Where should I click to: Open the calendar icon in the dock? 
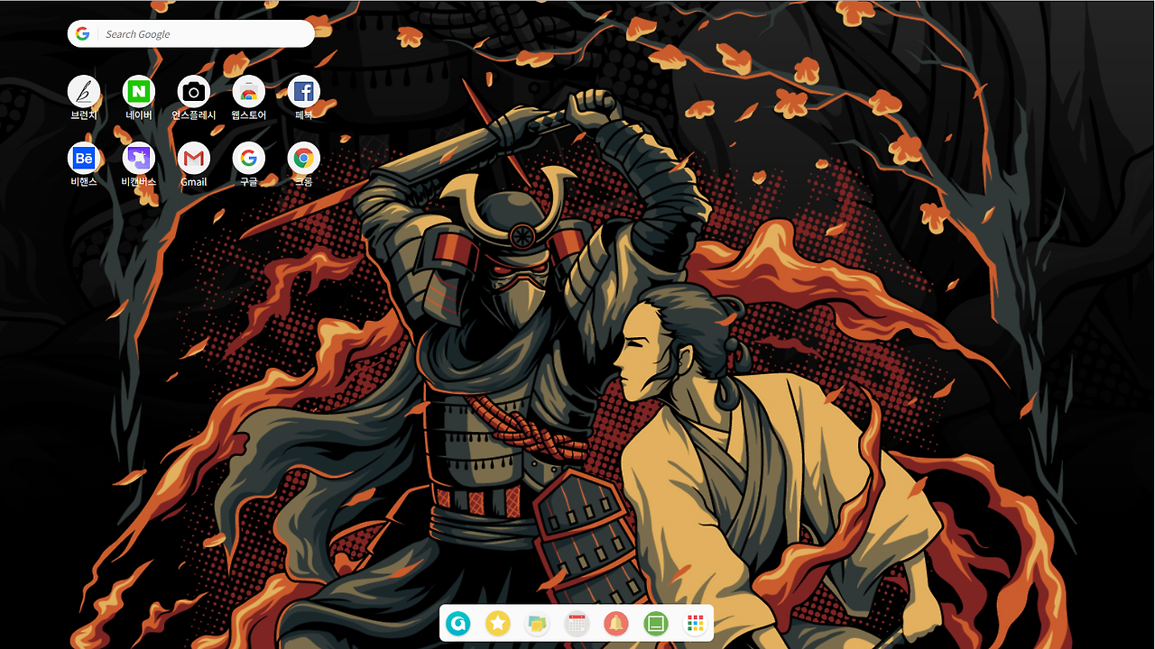577,623
